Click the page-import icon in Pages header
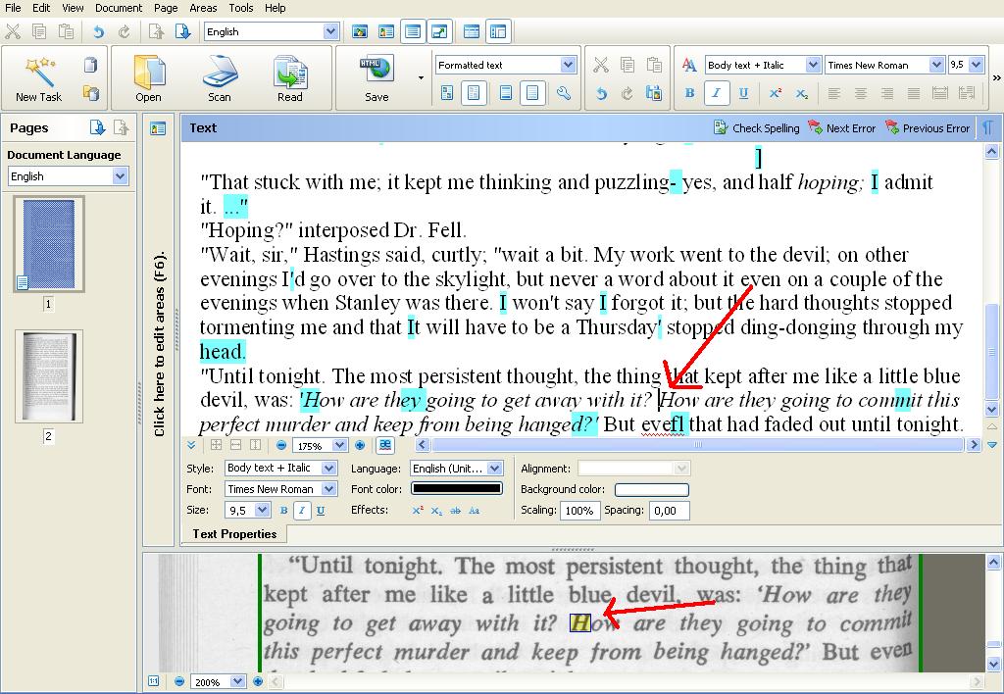The width and height of the screenshot is (1004, 694). pos(97,127)
